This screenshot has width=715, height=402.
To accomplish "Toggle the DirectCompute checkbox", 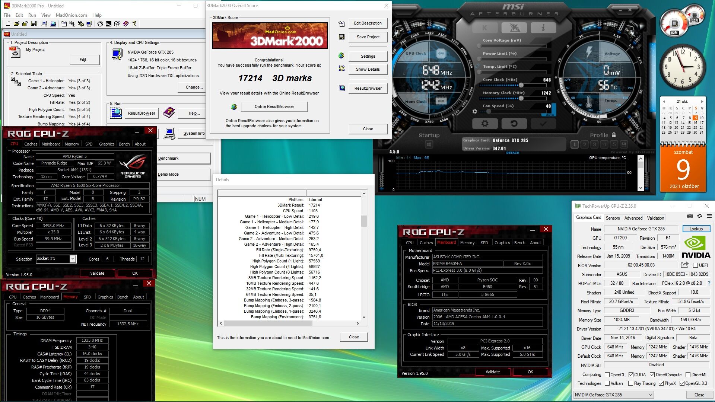I will click(x=652, y=375).
